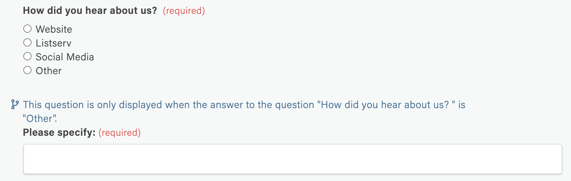
Task: Pick the Social Media radio button
Action: click(27, 56)
